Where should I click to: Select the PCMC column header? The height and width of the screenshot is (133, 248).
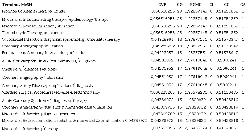click(196, 5)
